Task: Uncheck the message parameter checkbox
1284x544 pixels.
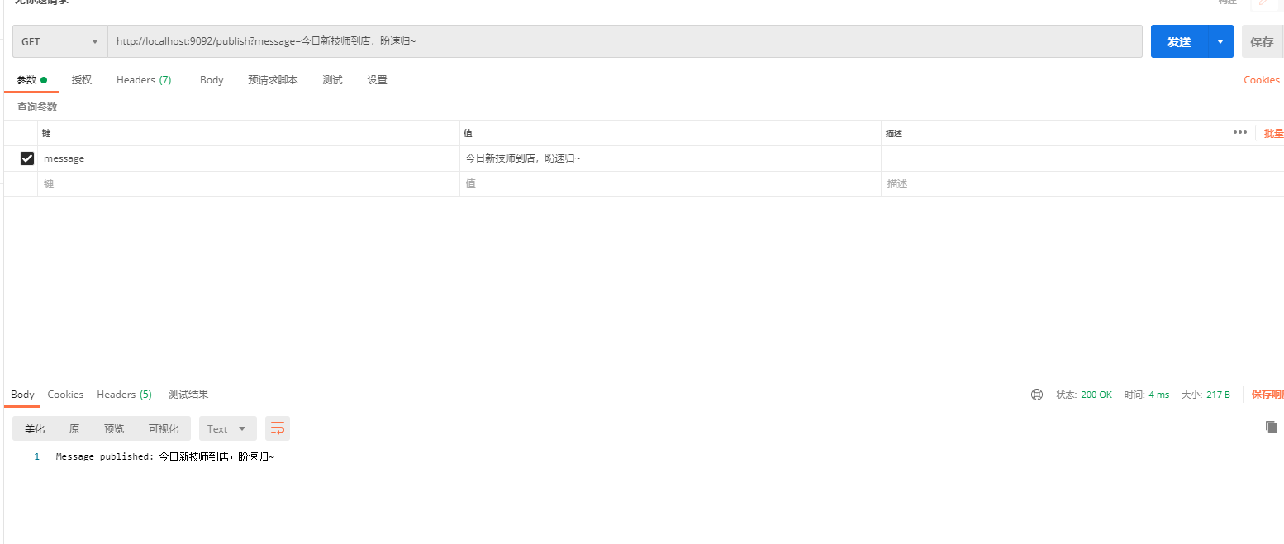Action: tap(27, 158)
